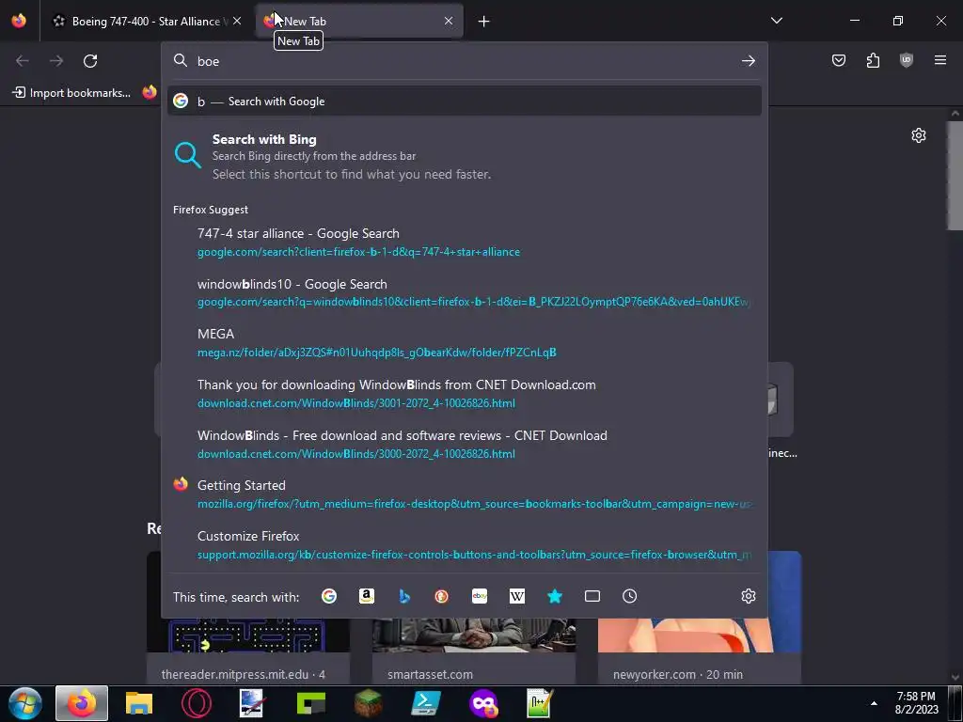Viewport: 963px width, 722px height.
Task: Click the go arrow in address bar
Action: pos(748,61)
